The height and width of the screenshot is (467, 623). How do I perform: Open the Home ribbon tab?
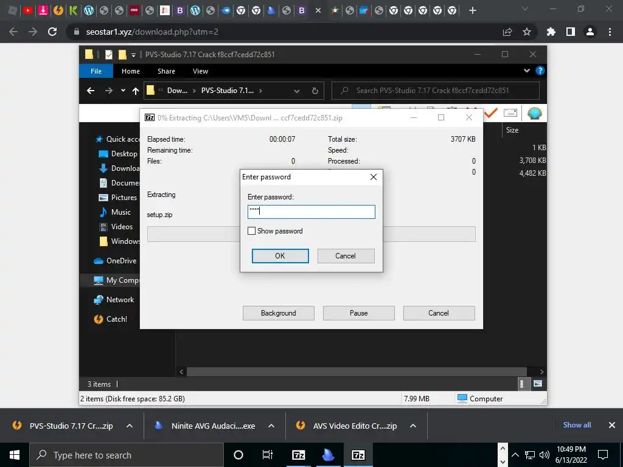click(131, 71)
